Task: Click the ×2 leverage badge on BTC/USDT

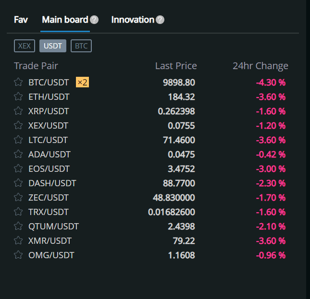Action: tap(83, 82)
